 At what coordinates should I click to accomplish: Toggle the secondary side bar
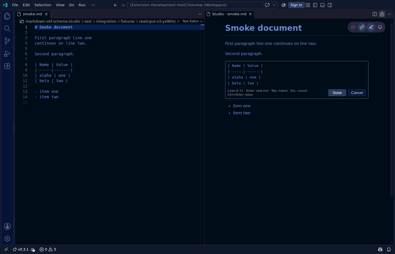click(x=330, y=5)
